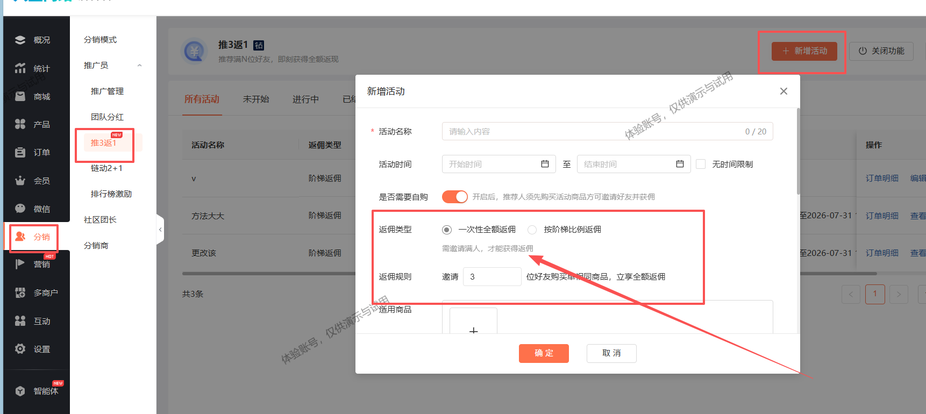Open 社区团长 in the submenu
Viewport: 926px width, 414px height.
tap(100, 220)
